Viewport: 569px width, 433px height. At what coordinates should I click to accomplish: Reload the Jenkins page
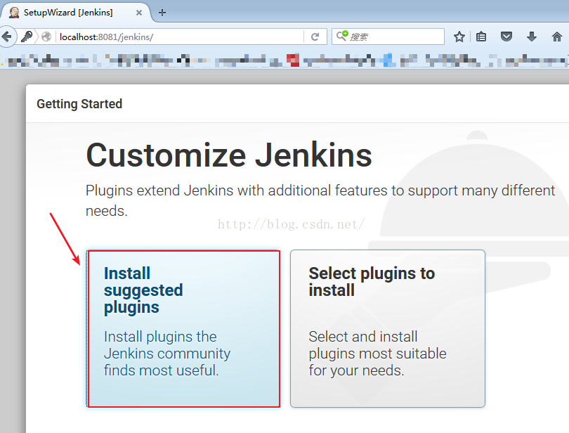point(315,37)
